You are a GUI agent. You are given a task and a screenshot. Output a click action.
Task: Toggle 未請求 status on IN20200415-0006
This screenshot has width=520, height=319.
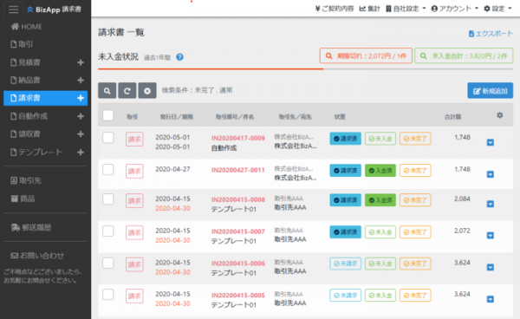coord(345,264)
